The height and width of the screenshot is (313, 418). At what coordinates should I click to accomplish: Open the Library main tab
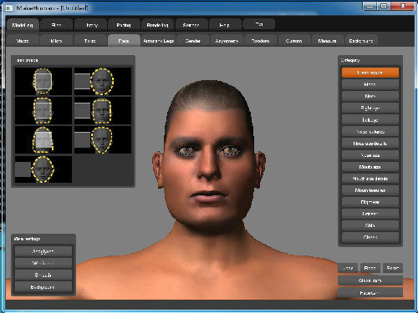[x=91, y=25]
